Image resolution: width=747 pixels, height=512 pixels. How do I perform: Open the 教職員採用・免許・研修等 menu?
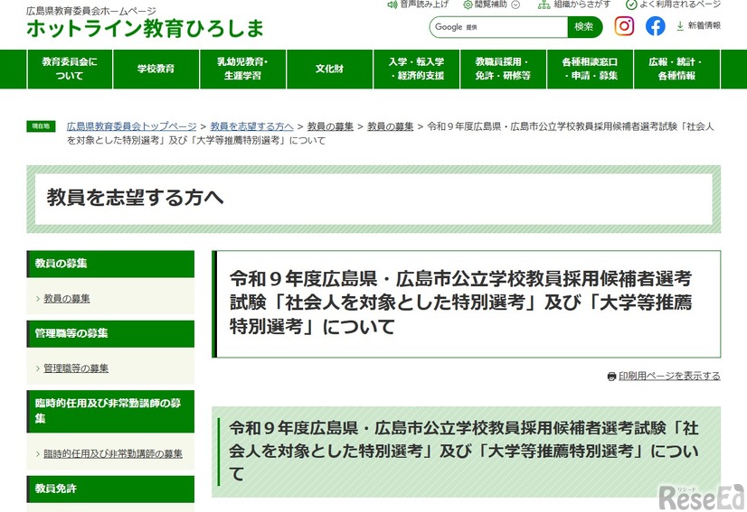pos(503,69)
